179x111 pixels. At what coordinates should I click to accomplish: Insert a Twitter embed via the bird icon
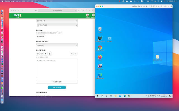[x=46, y=54]
